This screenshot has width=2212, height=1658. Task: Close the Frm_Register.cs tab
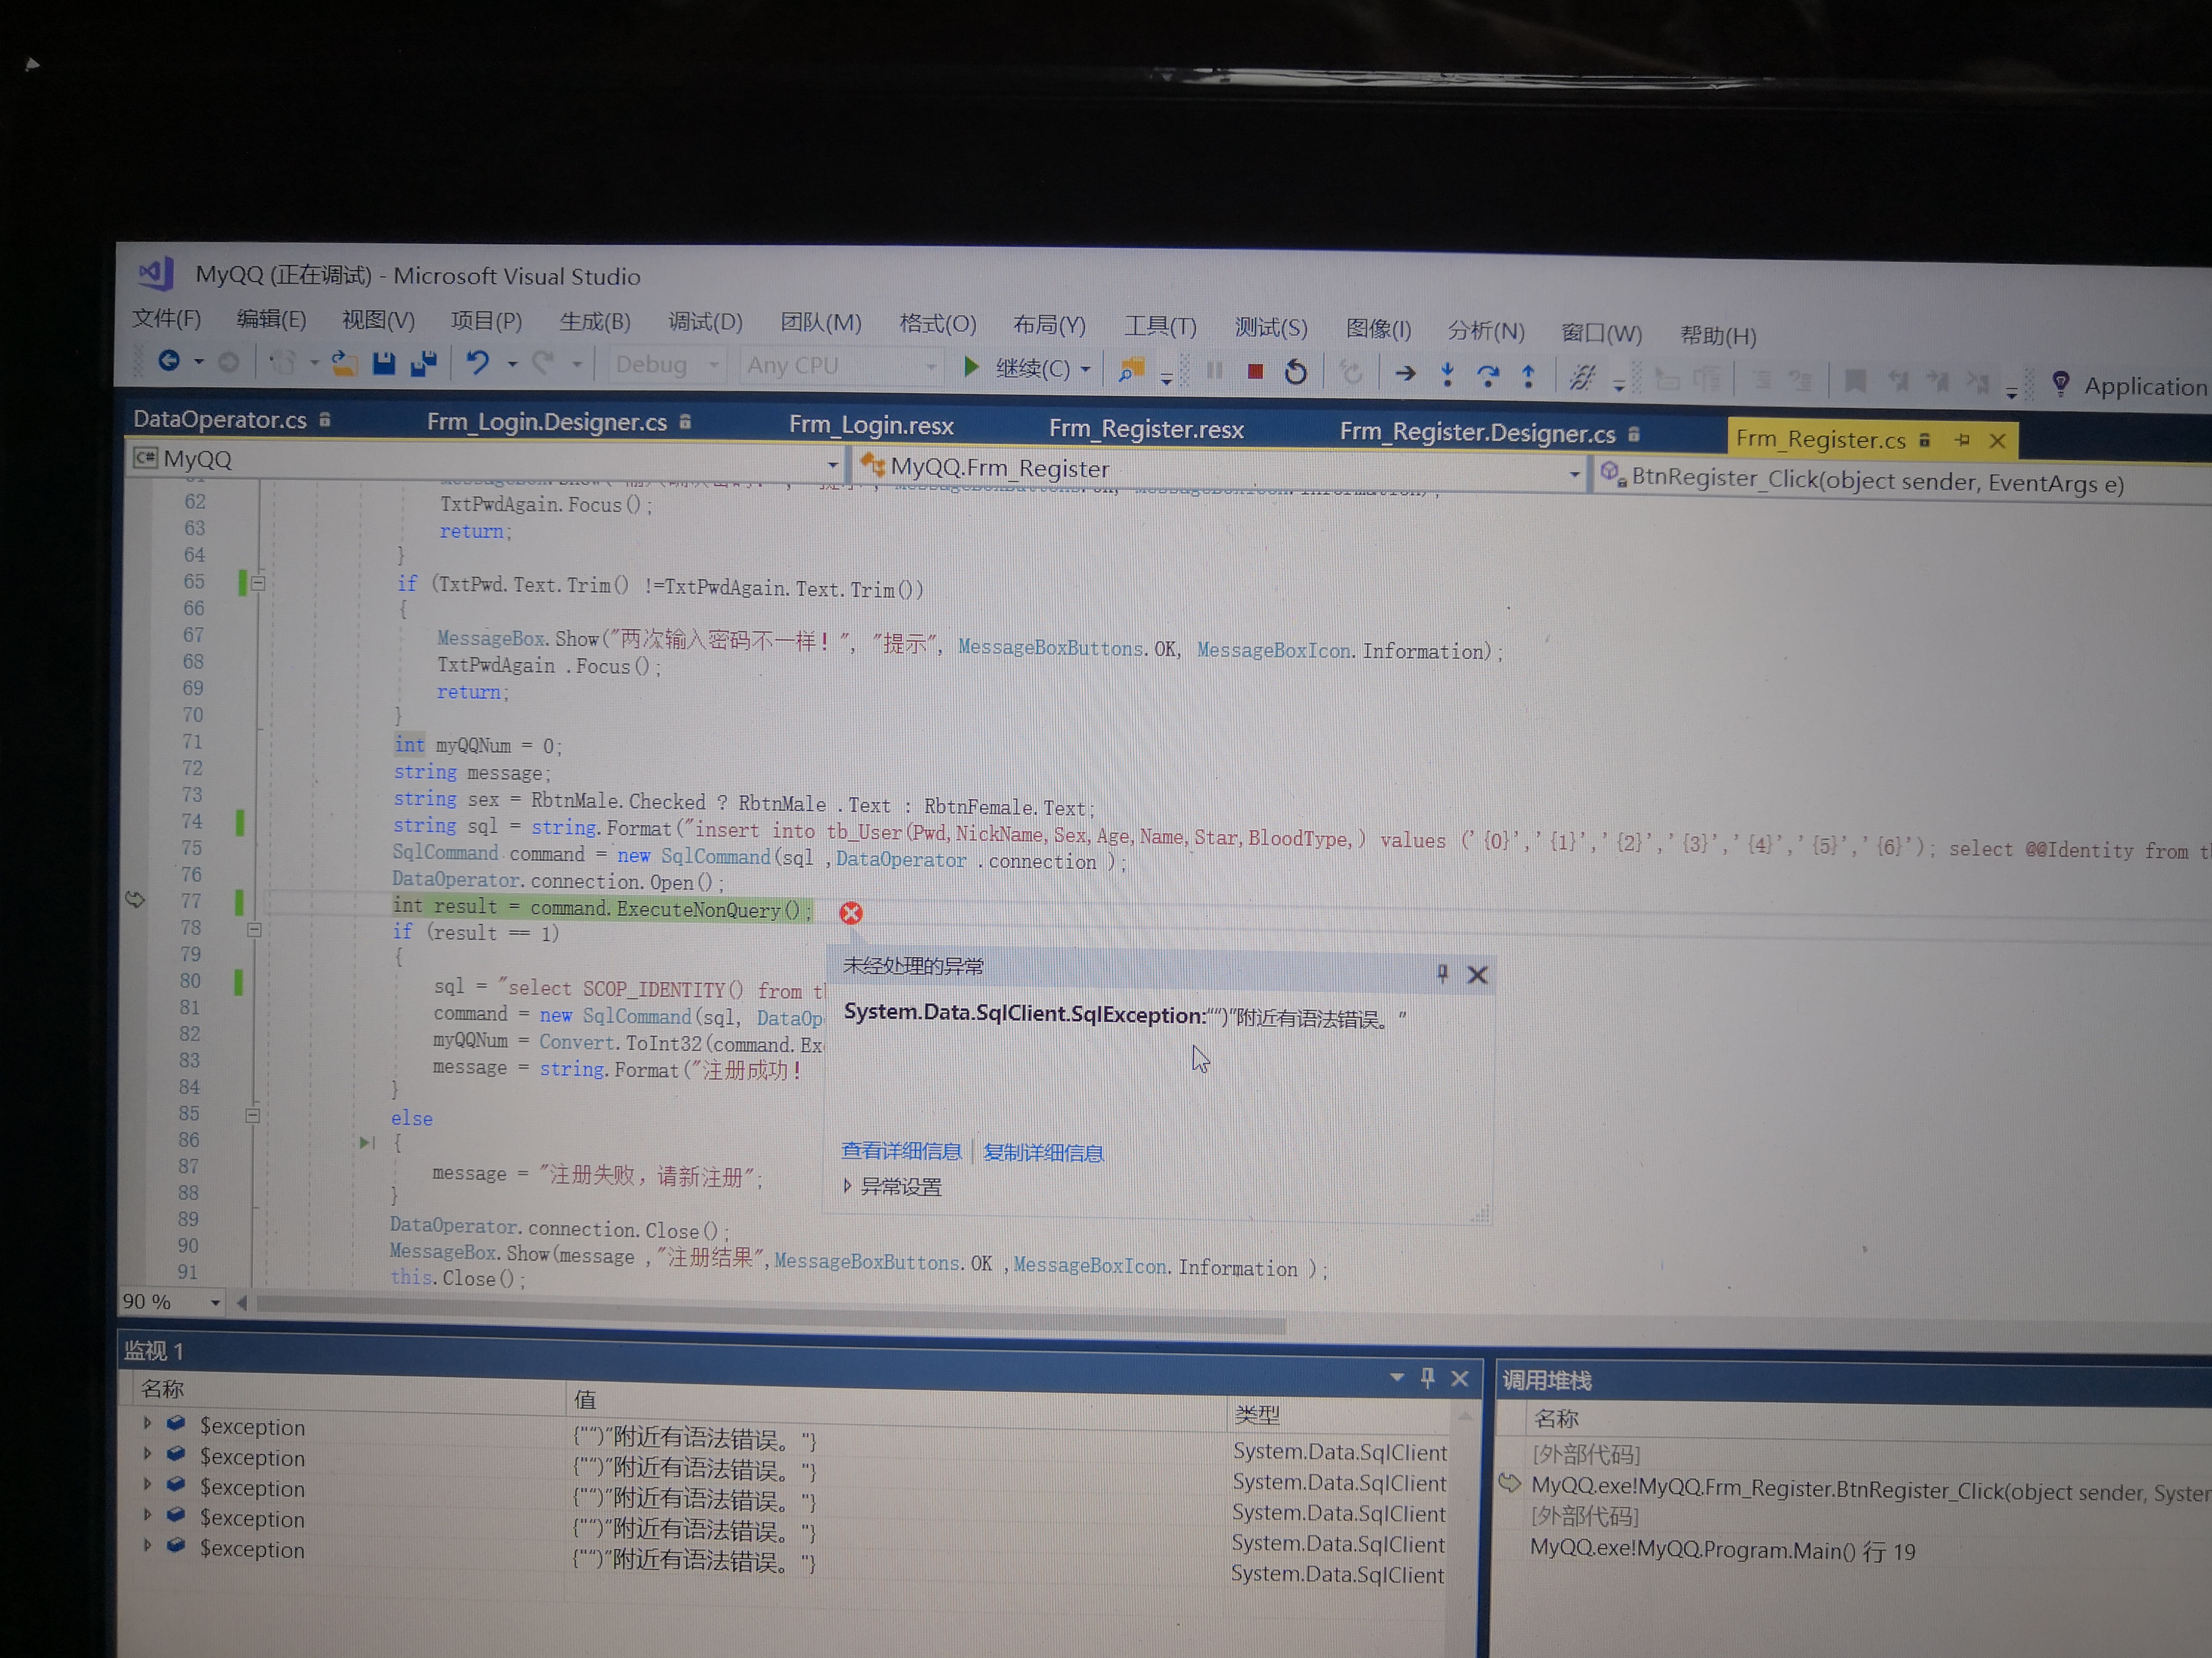tap(1997, 441)
